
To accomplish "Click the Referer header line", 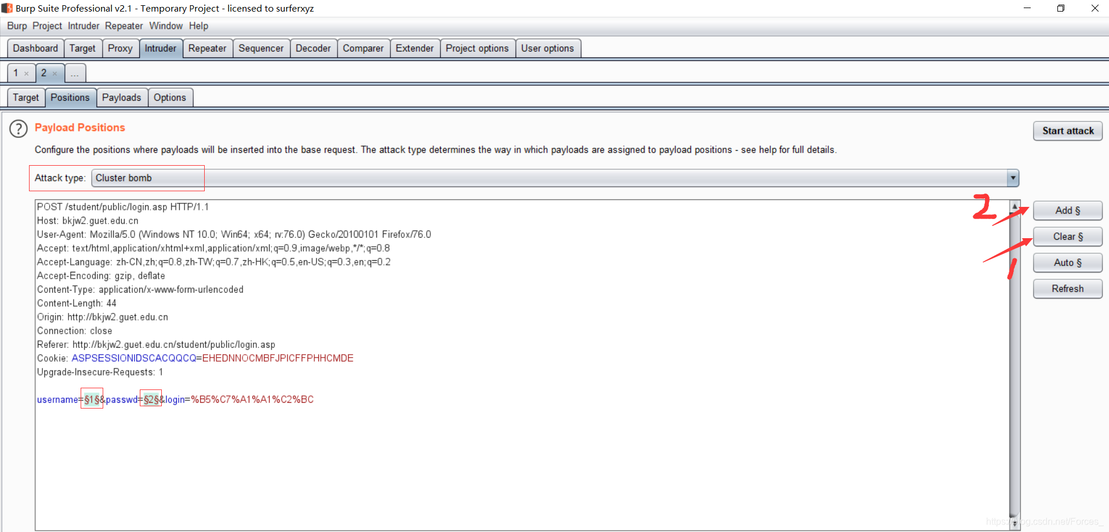I will pyautogui.click(x=156, y=345).
